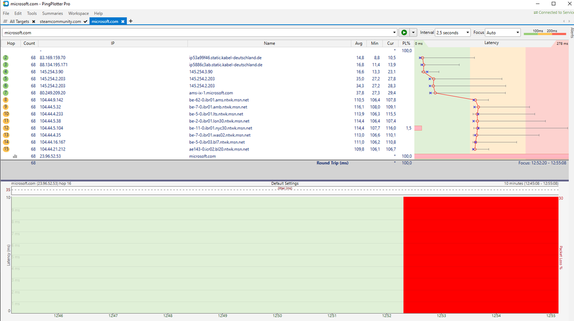Click the Name column header
The width and height of the screenshot is (574, 321).
269,43
